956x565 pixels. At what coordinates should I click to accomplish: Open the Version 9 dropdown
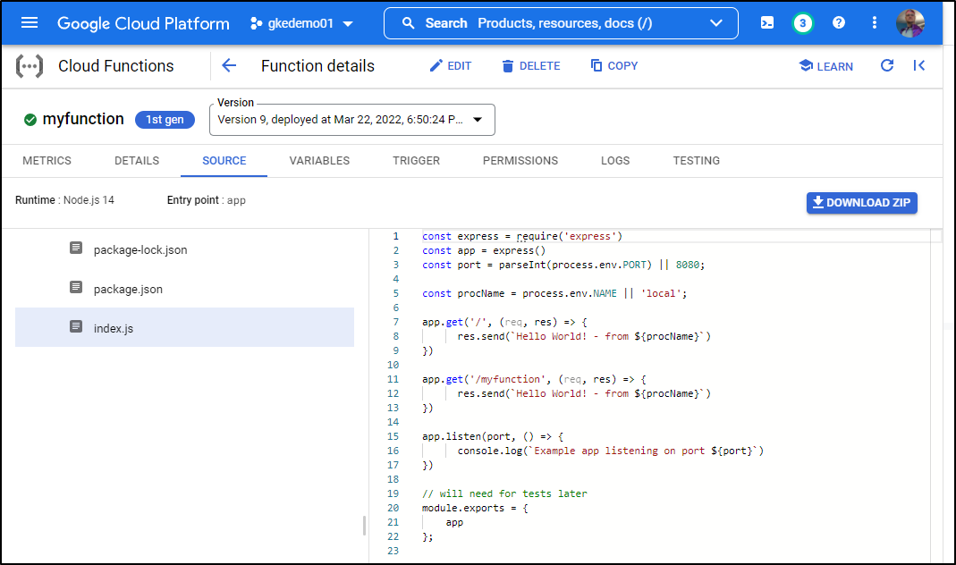tap(351, 120)
